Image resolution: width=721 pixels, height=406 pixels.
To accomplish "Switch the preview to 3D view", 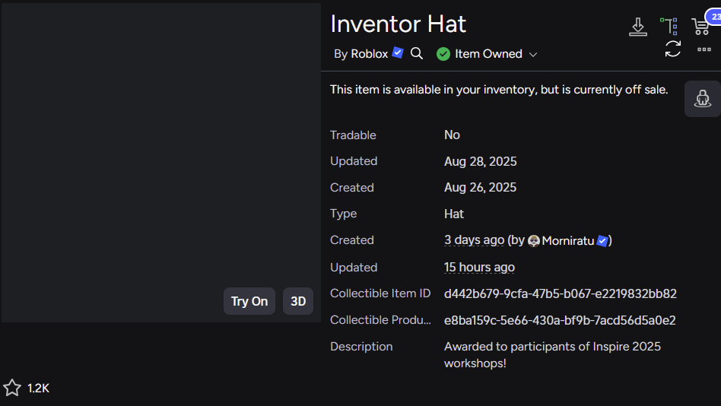I will tap(298, 301).
